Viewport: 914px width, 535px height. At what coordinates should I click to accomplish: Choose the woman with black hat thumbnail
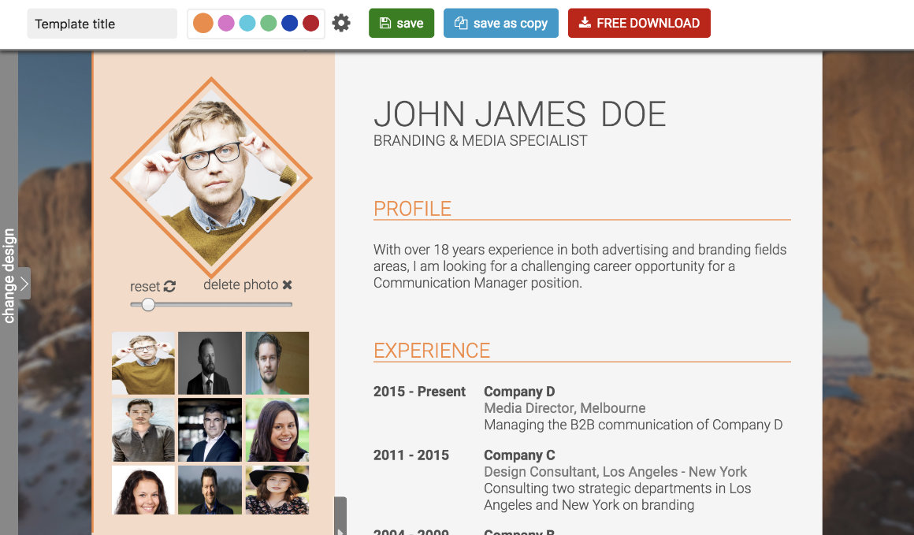point(277,489)
